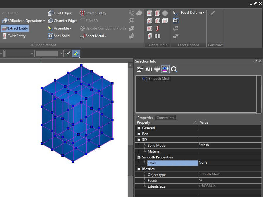
Task: Expand the General property group
Action: 139,128
